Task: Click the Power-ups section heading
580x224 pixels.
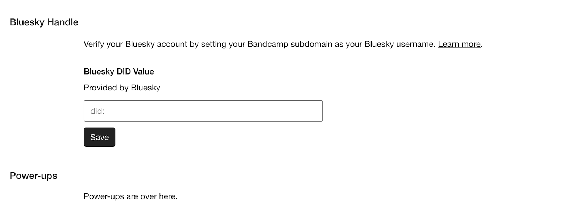Action: [33, 176]
